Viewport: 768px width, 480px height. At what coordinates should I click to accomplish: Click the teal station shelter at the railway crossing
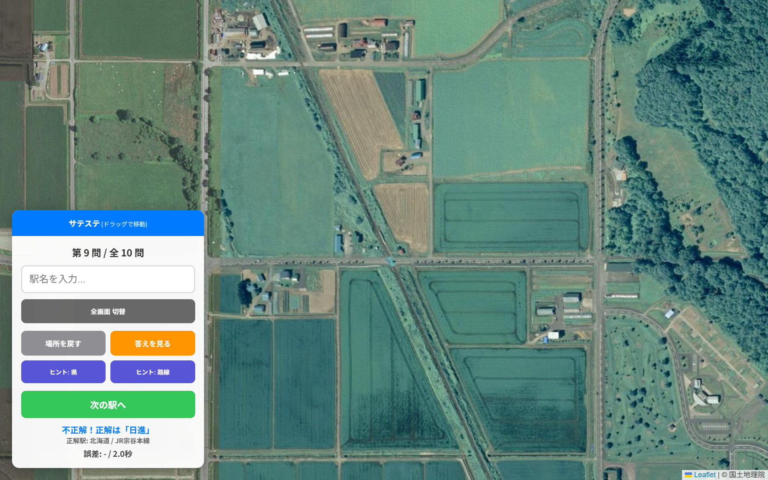click(391, 262)
